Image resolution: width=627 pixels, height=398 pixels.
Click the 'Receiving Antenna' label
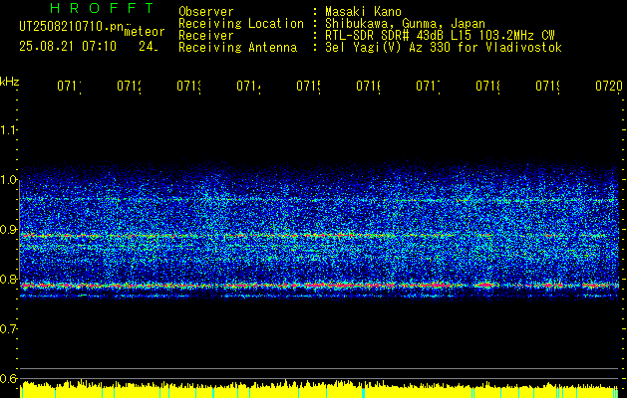click(238, 48)
